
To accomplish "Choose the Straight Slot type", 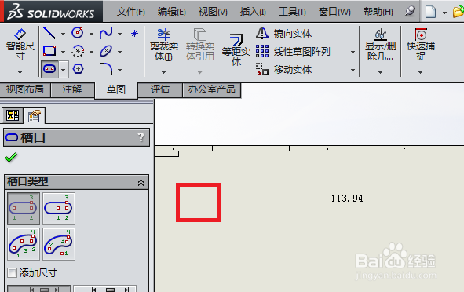I will pyautogui.click(x=24, y=209).
